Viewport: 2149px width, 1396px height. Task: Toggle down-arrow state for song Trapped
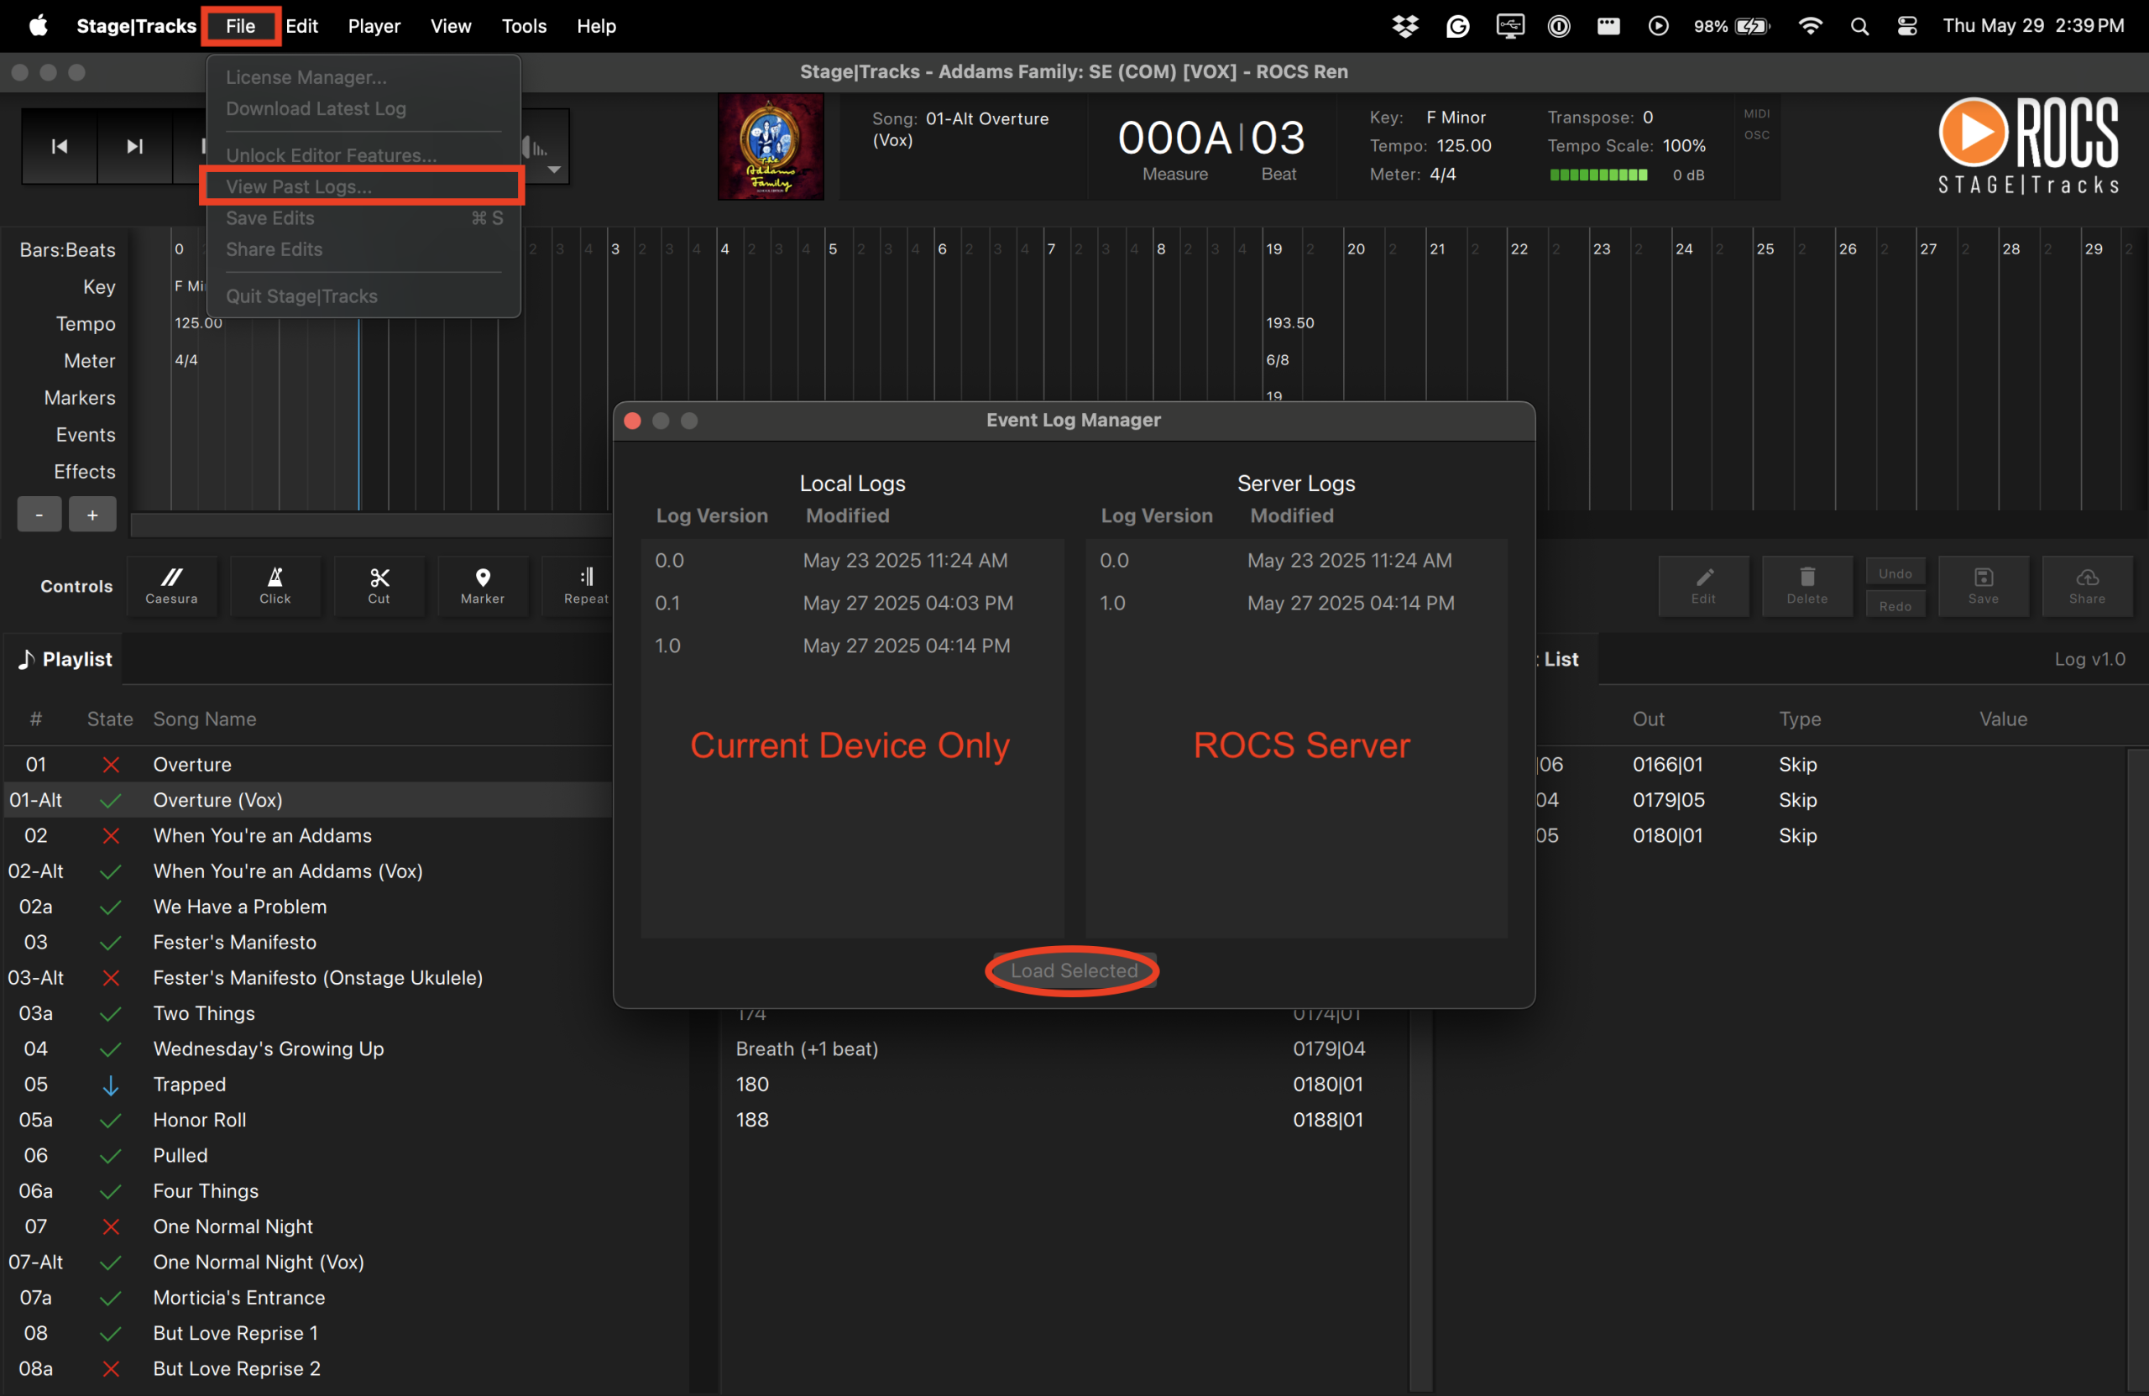pyautogui.click(x=111, y=1085)
